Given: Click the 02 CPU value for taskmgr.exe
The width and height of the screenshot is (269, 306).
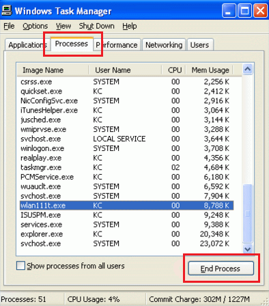Looking at the screenshot, I should [175, 167].
